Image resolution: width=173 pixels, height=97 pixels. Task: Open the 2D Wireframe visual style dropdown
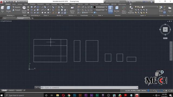coord(101,7)
